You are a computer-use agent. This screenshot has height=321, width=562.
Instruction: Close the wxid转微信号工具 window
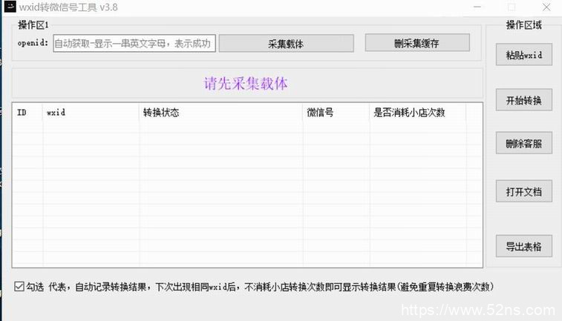coord(546,7)
